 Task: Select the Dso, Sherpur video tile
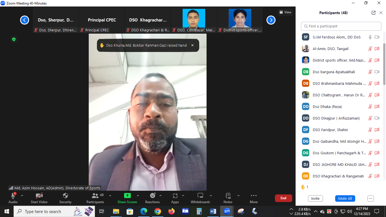pyautogui.click(x=56, y=20)
